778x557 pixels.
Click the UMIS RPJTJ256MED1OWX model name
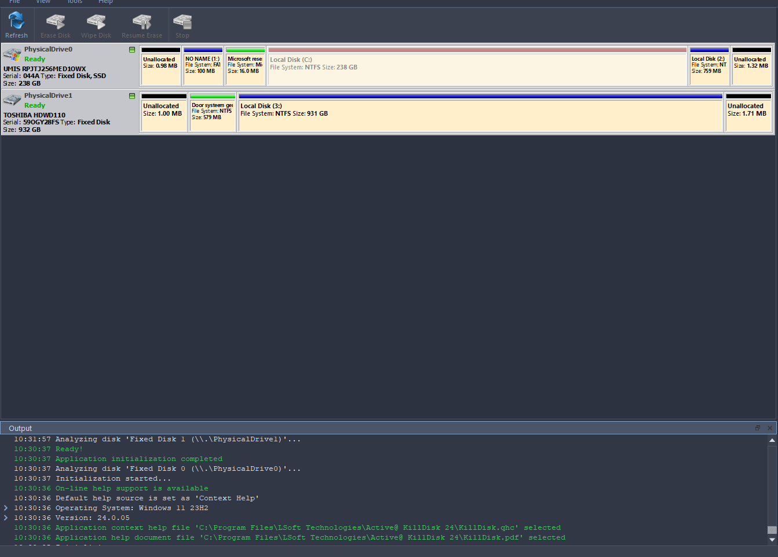(45, 69)
